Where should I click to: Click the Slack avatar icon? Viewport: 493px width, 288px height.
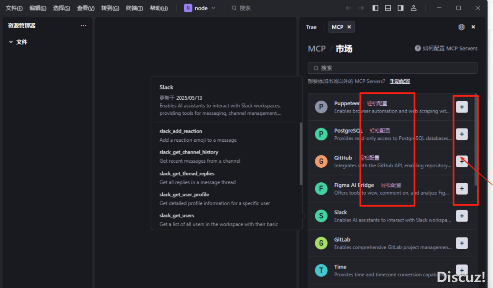pos(321,216)
